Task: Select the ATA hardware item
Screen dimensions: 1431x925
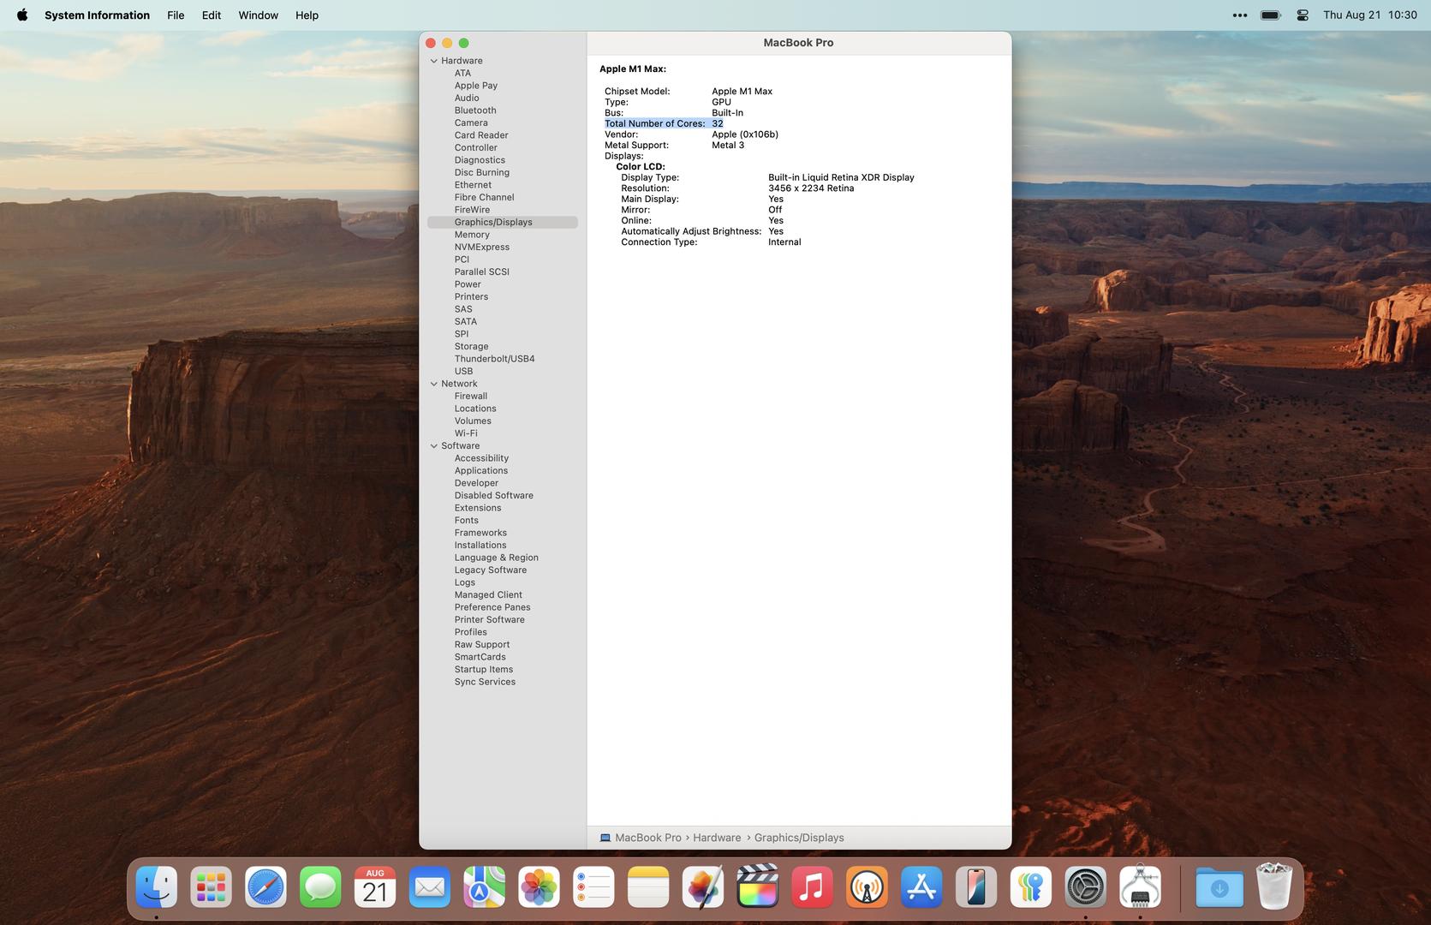Action: pyautogui.click(x=462, y=73)
